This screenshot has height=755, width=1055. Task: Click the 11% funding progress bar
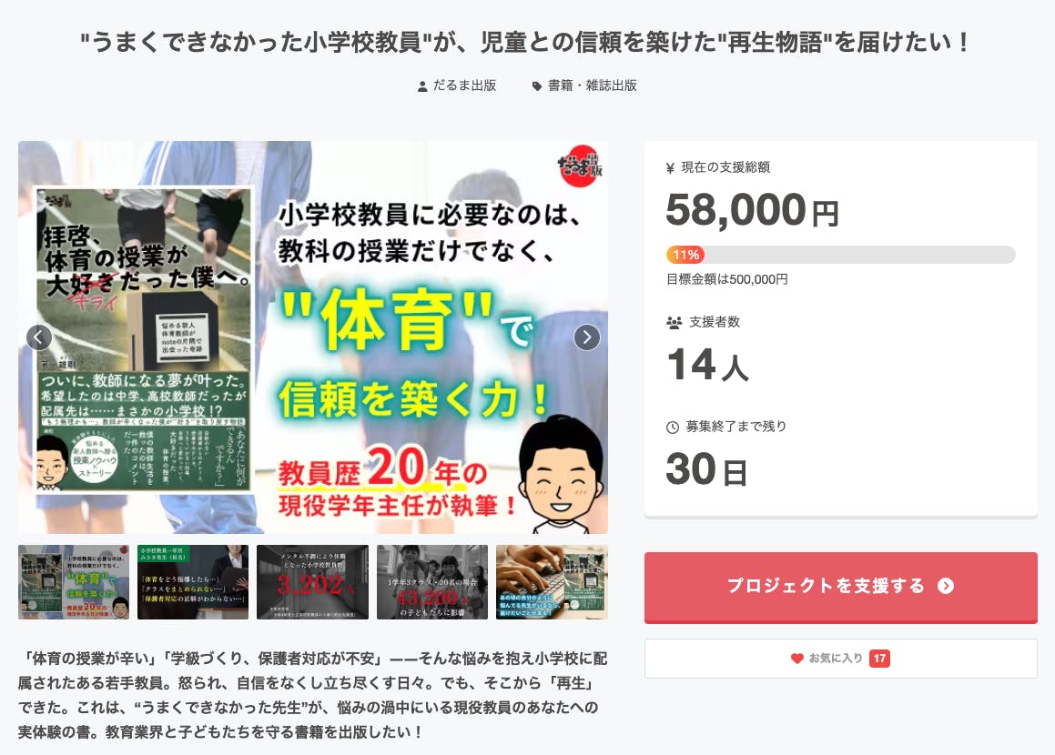pos(840,255)
